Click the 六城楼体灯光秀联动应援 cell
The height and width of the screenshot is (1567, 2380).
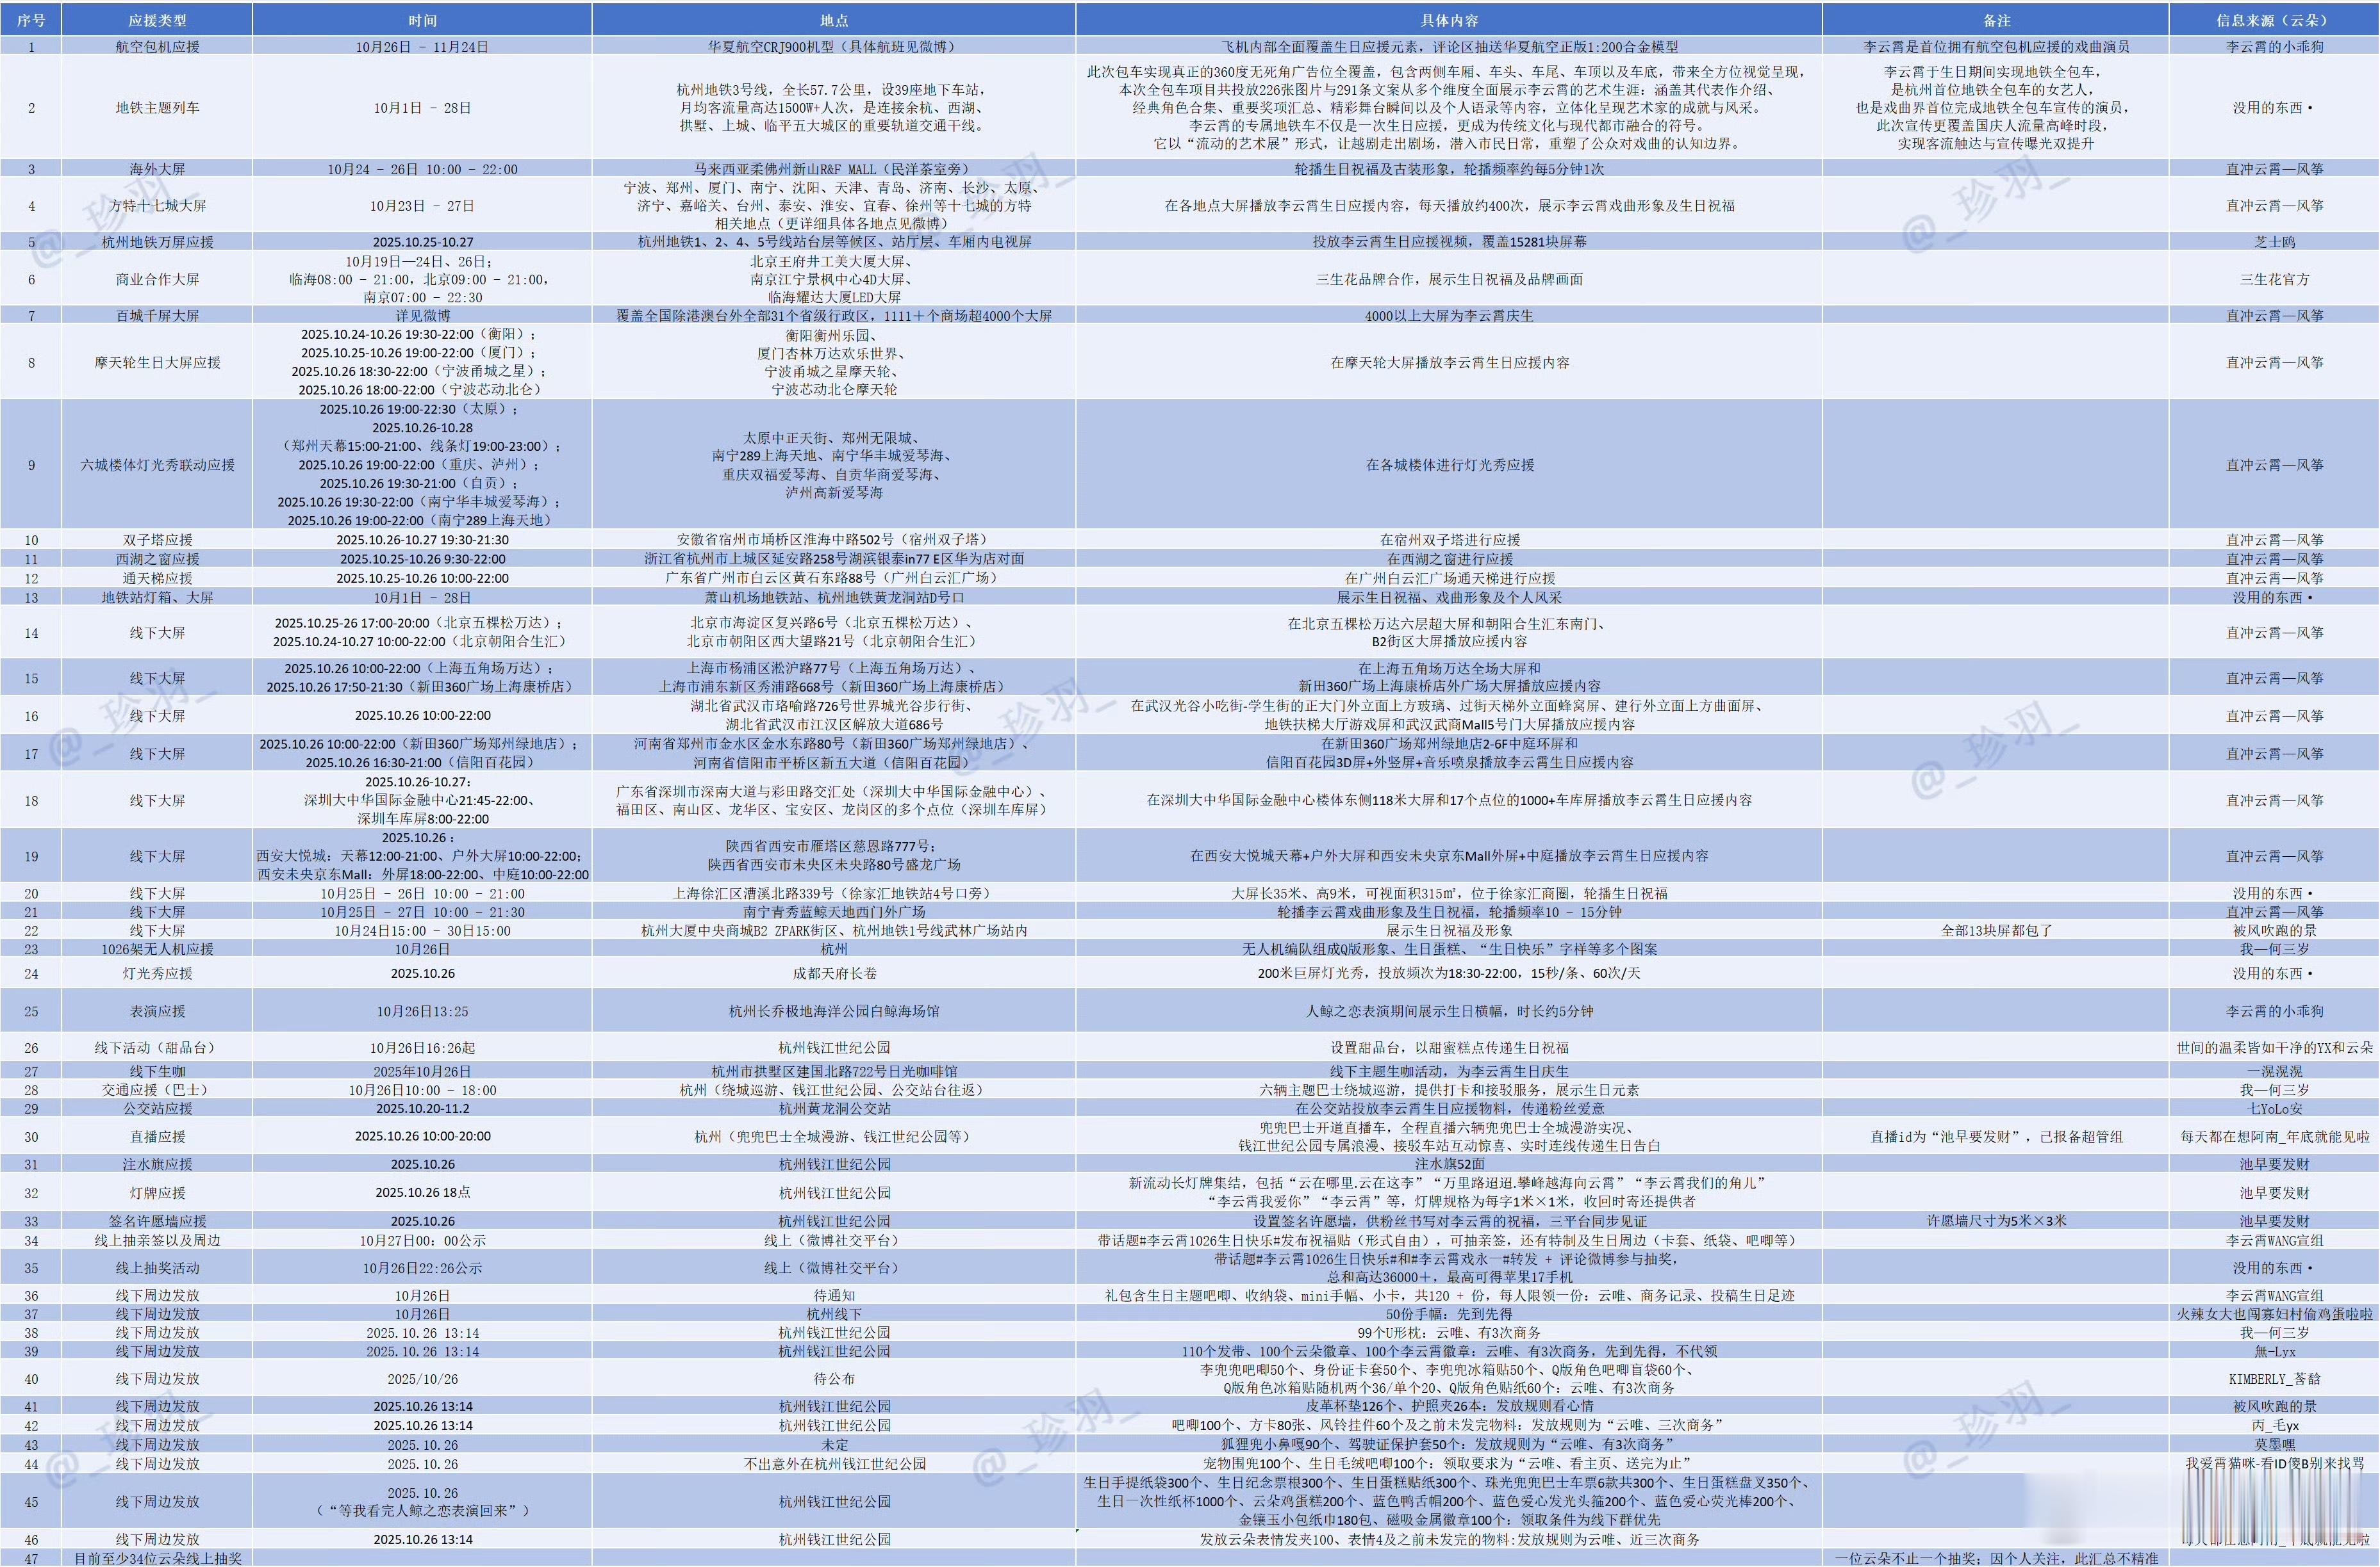157,465
